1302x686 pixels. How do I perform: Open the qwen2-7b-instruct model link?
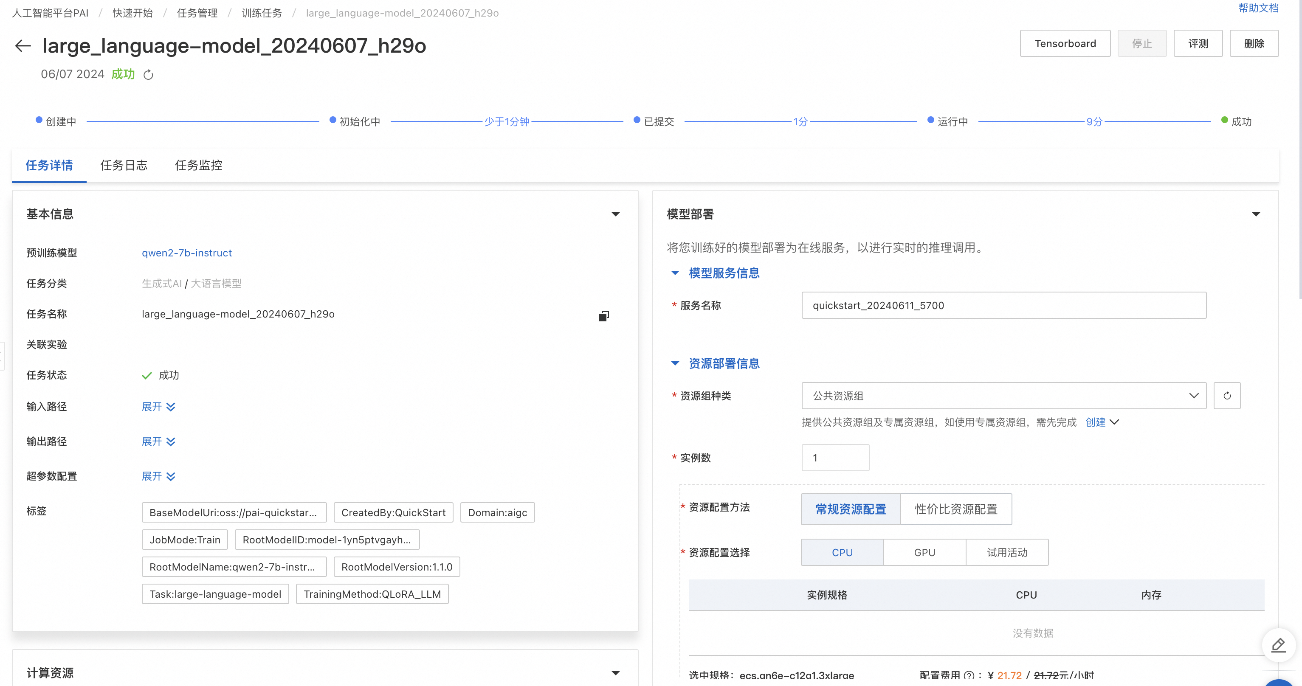[186, 253]
